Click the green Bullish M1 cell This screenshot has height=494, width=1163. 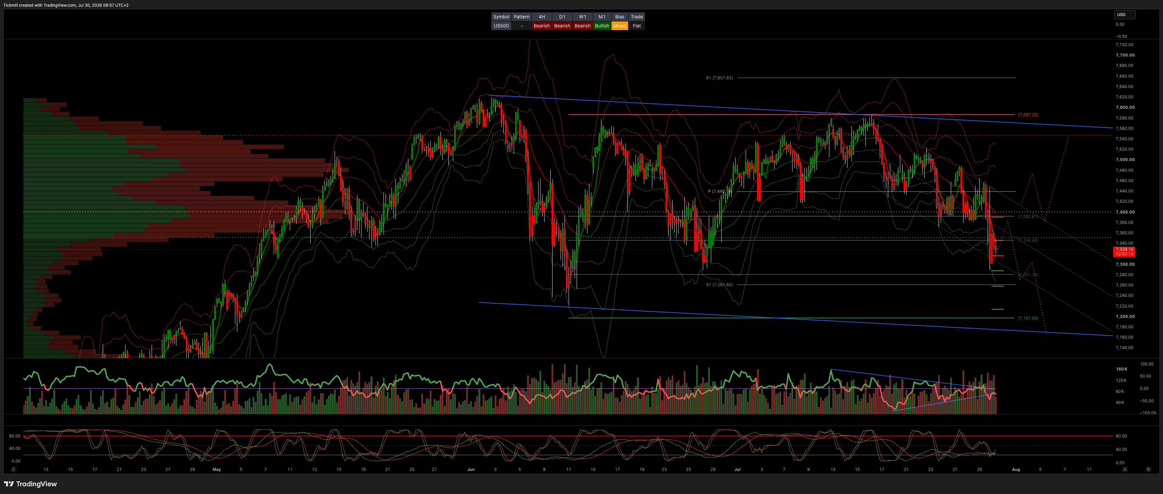[602, 26]
